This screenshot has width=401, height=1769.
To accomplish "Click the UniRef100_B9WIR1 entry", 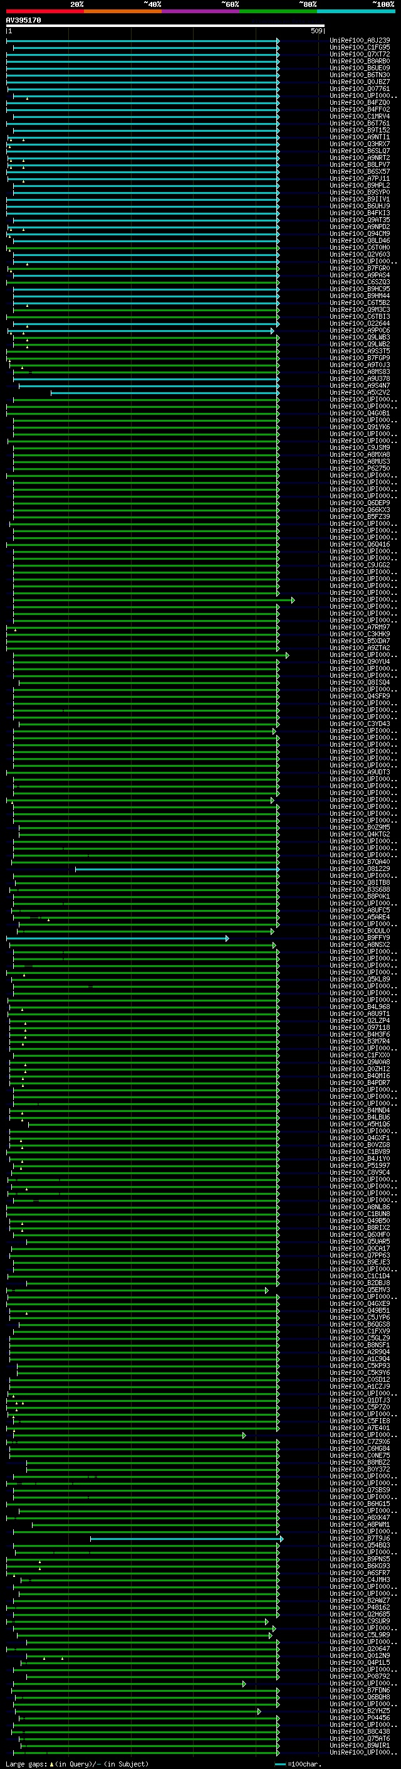I will (360, 1745).
